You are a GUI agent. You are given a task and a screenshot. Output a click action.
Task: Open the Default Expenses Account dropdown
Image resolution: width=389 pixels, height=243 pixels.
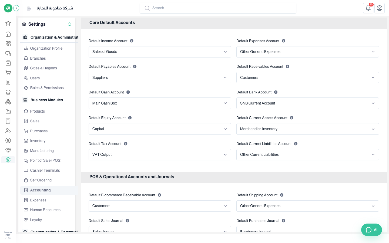tap(308, 52)
